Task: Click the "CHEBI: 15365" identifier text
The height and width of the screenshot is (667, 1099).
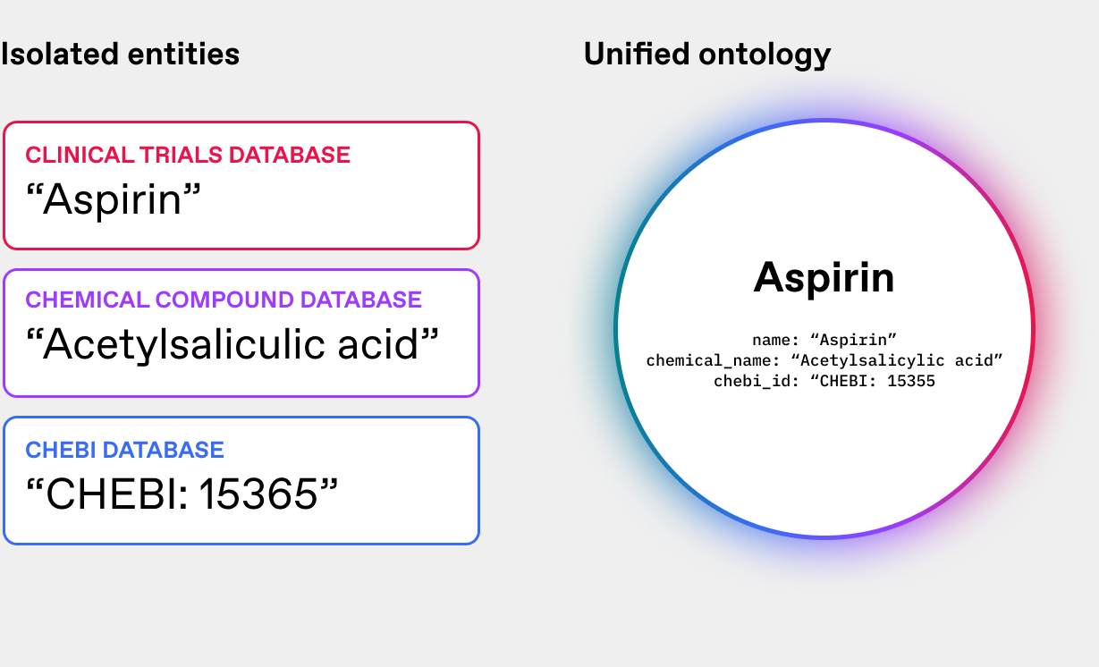Action: 182,493
